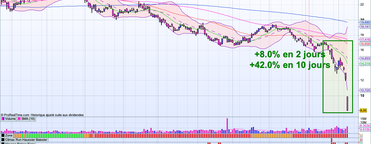Click the ProRealTime.com copyright text
Screen dimensions: 371x144
tap(15, 115)
